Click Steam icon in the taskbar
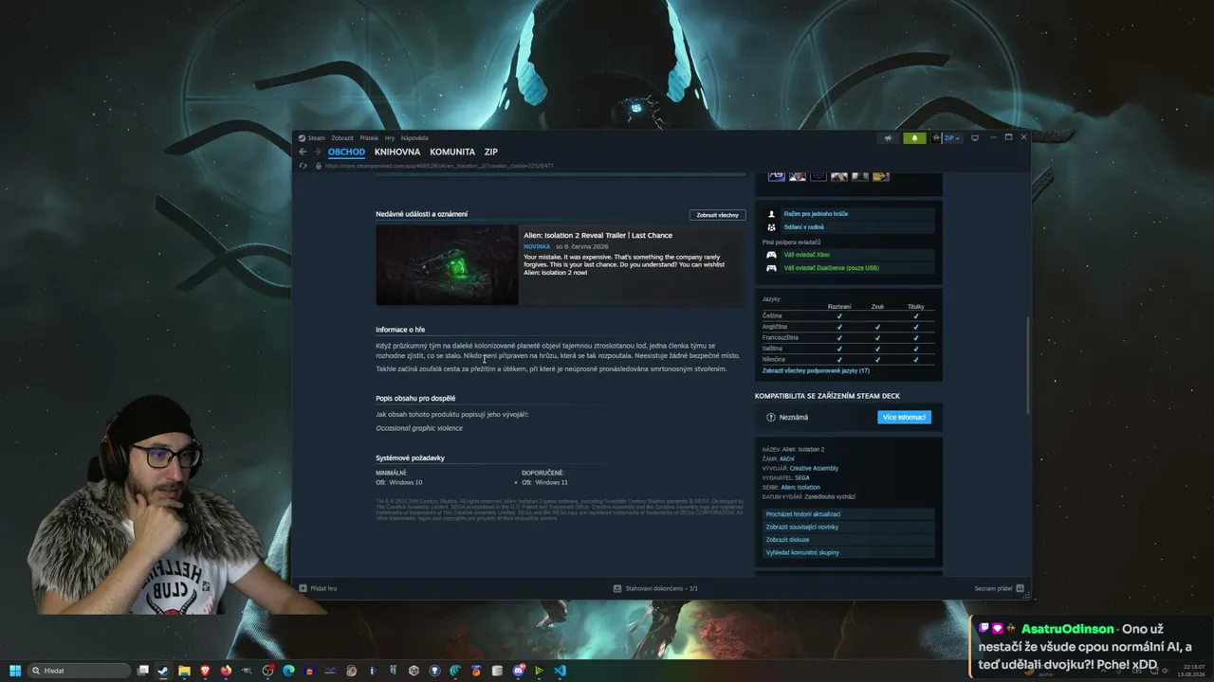 [163, 671]
